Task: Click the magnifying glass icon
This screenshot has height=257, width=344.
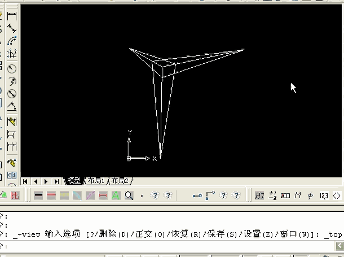Action: [x=129, y=195]
